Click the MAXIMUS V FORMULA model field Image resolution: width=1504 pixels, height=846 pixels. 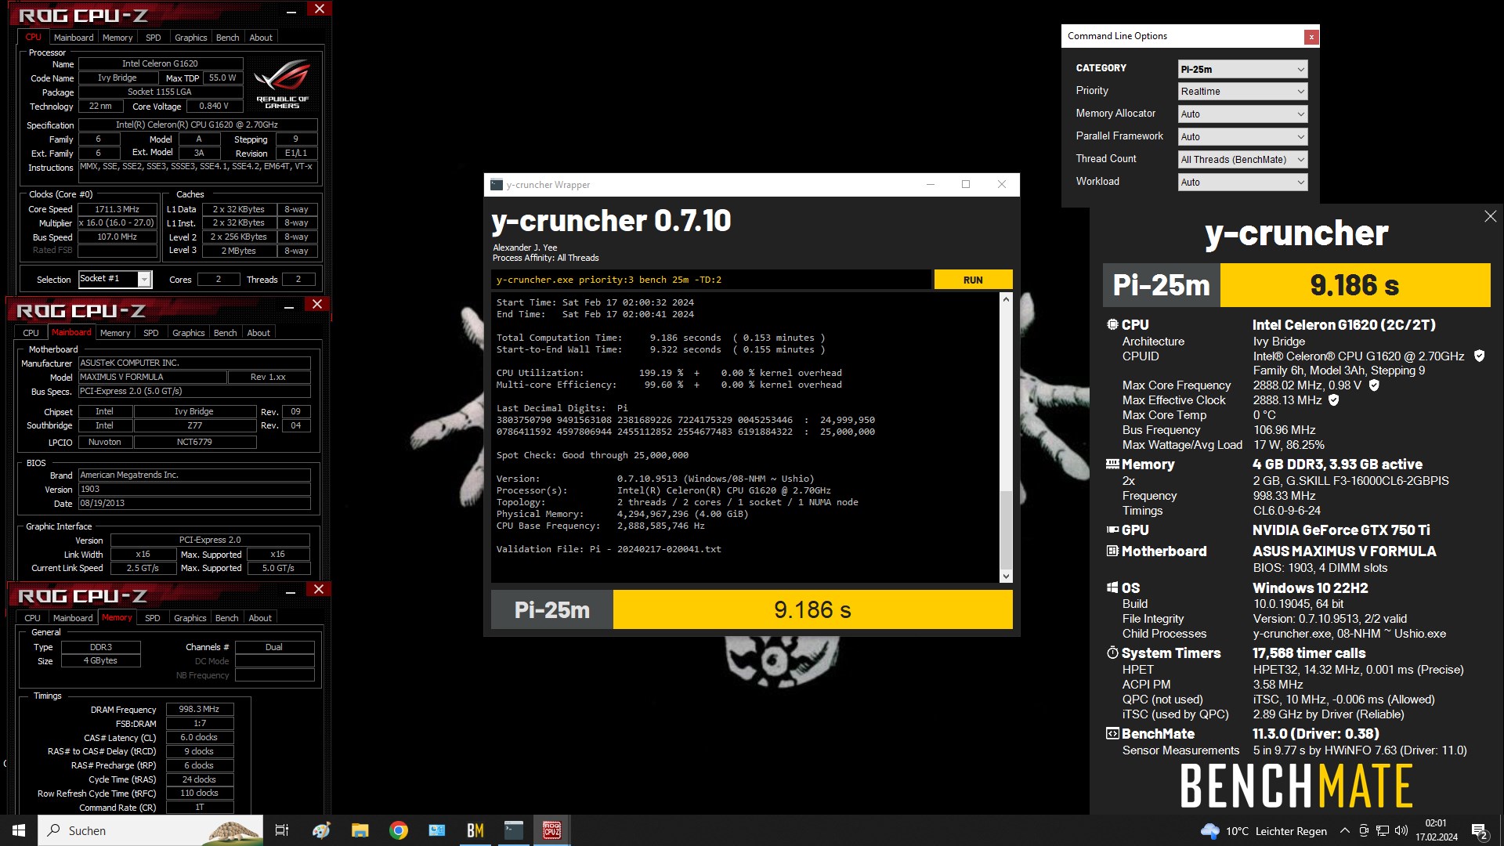coord(152,377)
